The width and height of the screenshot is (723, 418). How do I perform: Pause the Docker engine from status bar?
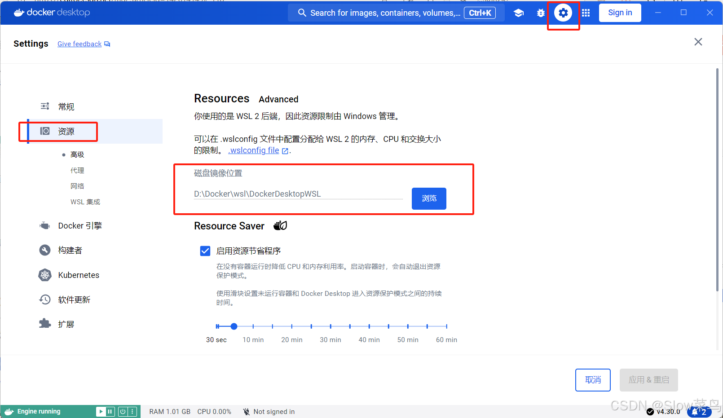(110, 411)
